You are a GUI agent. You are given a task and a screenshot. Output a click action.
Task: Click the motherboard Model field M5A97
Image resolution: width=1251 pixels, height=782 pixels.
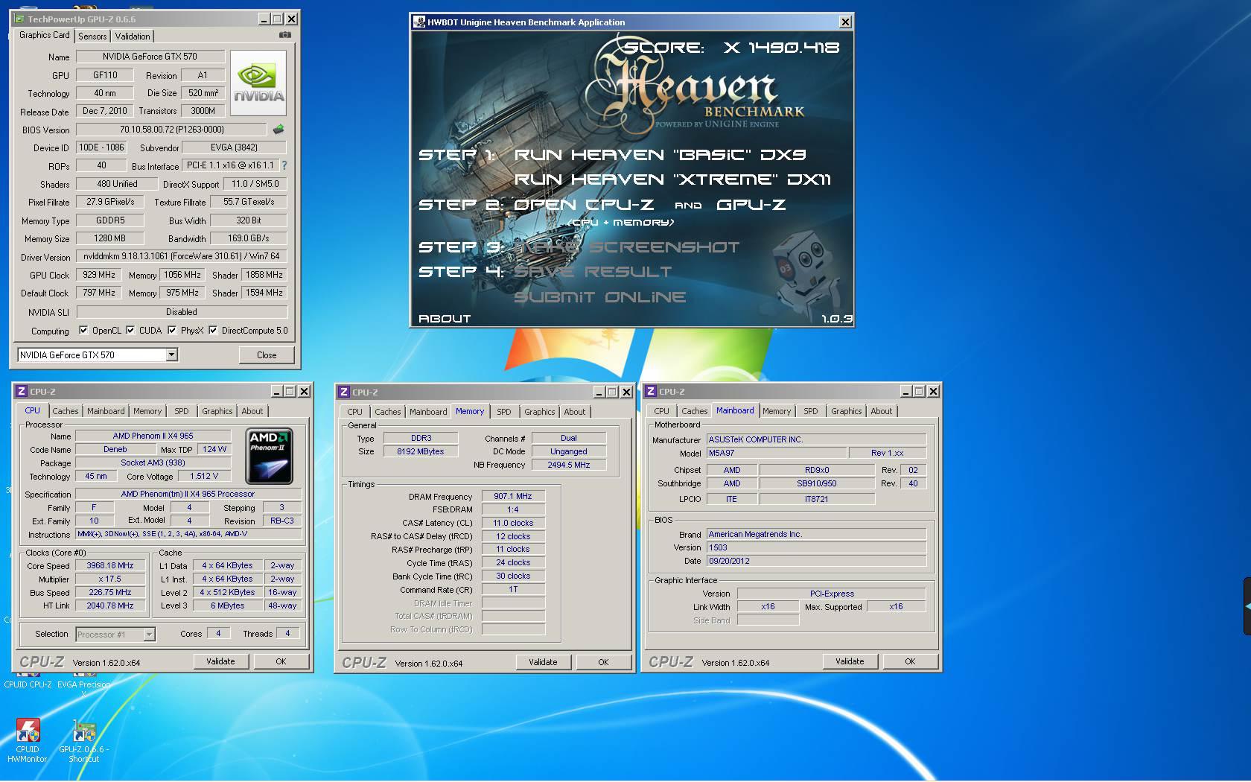tap(777, 453)
